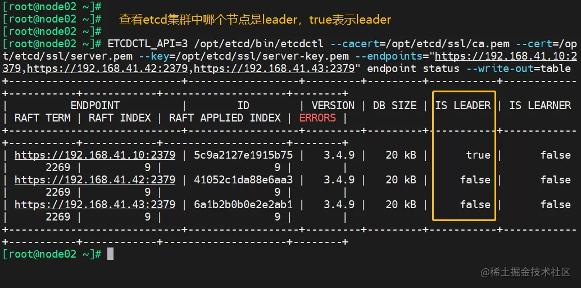Viewport: 581px width, 288px height.
Task: Click the red ERRORS column header
Action: point(317,118)
